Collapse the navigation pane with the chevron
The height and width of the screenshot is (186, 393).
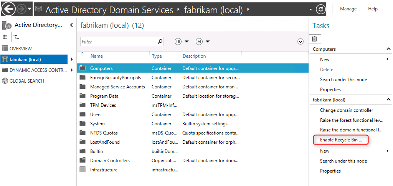pyautogui.click(x=71, y=25)
